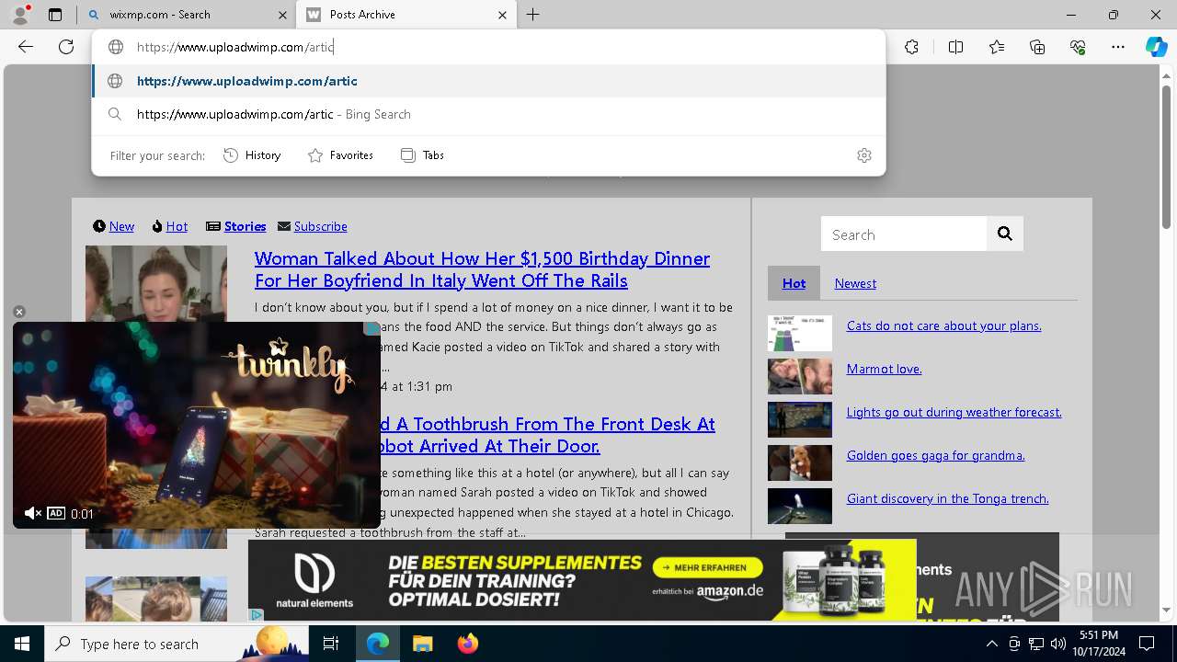Open 'Golden goes gaga for grandma.'
Viewport: 1177px width, 662px height.
(x=935, y=455)
